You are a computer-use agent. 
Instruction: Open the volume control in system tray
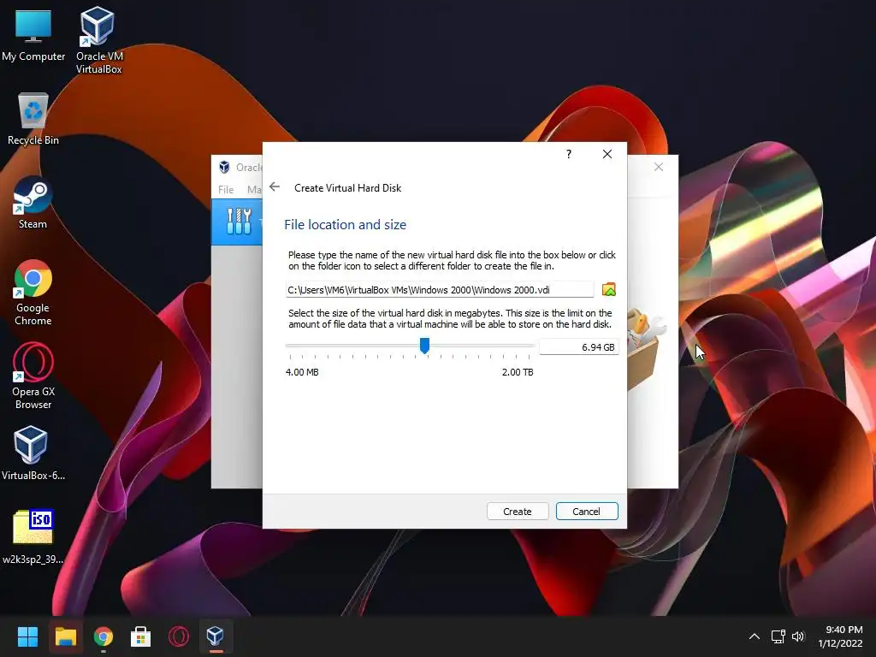coord(798,636)
